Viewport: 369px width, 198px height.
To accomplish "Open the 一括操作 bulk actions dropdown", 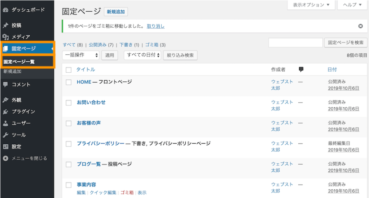I will 81,55.
